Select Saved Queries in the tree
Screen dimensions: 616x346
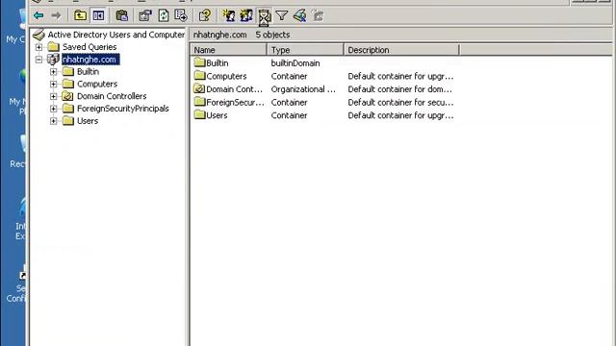coord(90,47)
